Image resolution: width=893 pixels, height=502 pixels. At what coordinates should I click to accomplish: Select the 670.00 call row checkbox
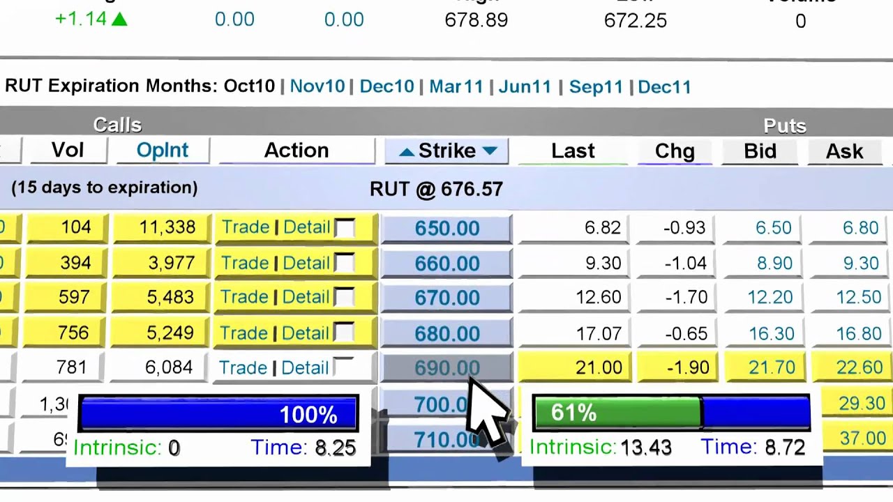[x=345, y=298]
